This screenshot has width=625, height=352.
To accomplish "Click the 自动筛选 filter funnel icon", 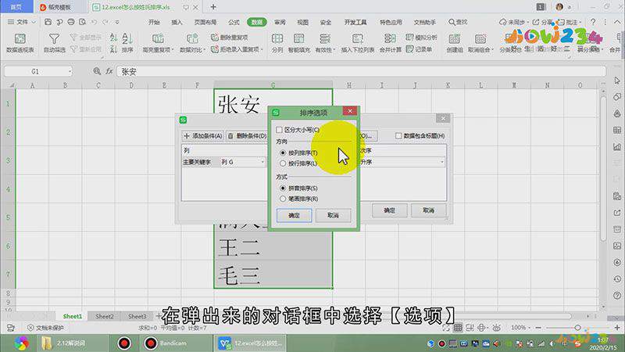I will click(x=54, y=38).
